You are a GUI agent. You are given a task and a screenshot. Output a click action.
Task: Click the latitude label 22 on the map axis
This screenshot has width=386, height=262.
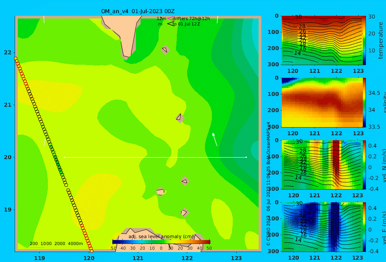coord(8,53)
